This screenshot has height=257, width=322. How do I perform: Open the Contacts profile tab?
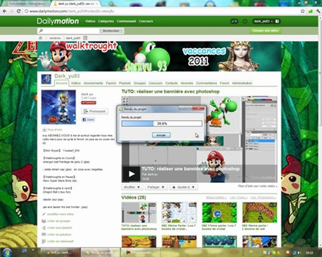[x=171, y=83]
